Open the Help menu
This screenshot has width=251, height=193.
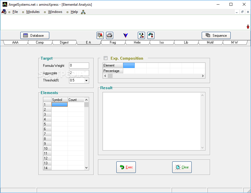[x=74, y=12]
